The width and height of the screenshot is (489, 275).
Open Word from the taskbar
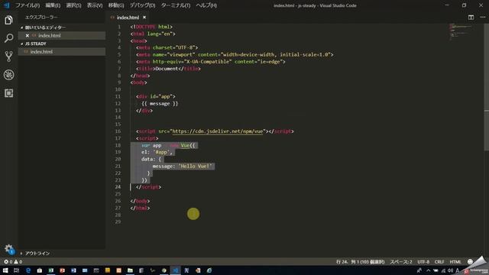point(73,270)
